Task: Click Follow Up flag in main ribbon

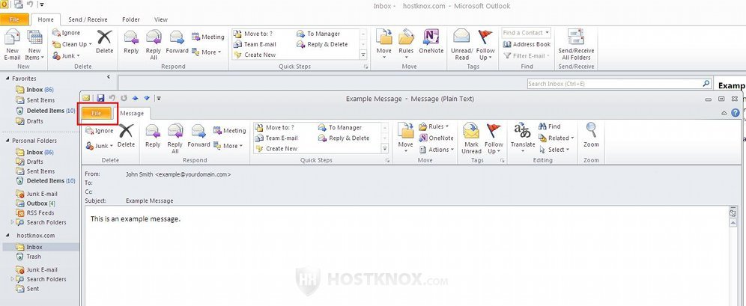Action: 485,44
